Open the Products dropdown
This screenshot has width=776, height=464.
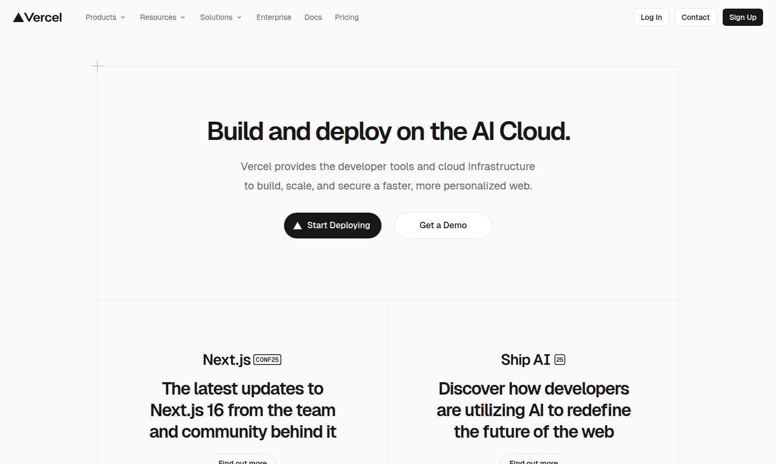point(105,17)
